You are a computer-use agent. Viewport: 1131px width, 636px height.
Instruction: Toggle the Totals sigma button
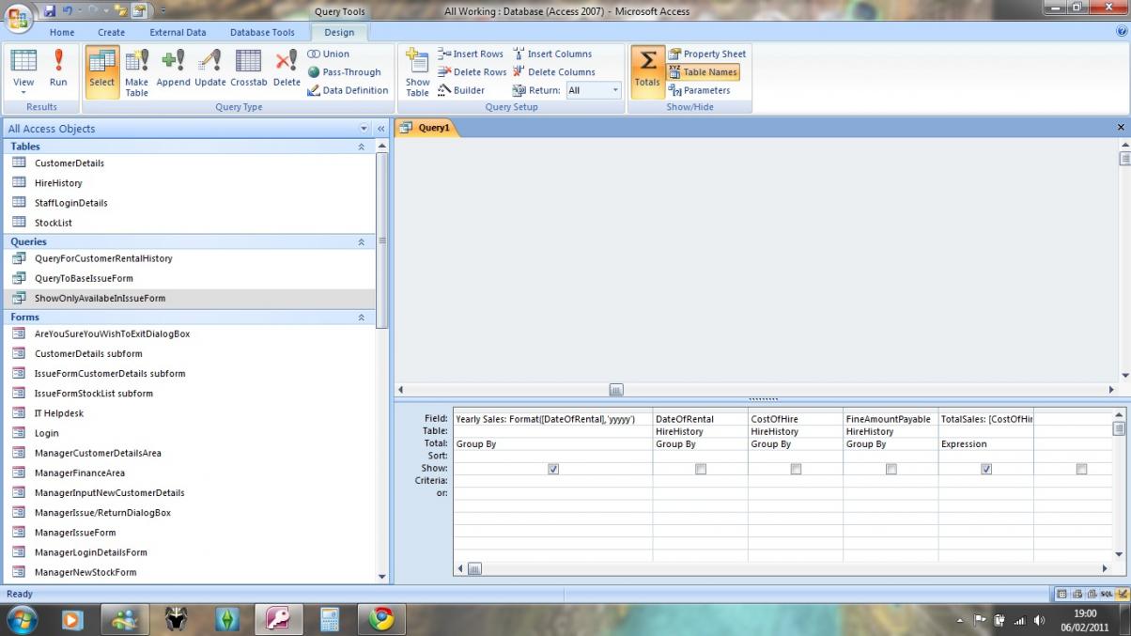click(x=647, y=70)
